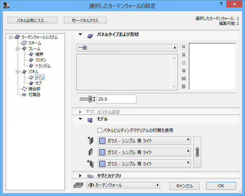Toggle the chain link surfaces button
This screenshot has width=245, height=196.
(x=197, y=152)
